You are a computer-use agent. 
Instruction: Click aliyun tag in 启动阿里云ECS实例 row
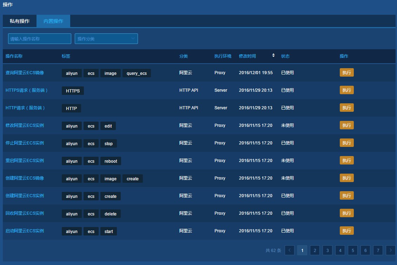point(72,231)
